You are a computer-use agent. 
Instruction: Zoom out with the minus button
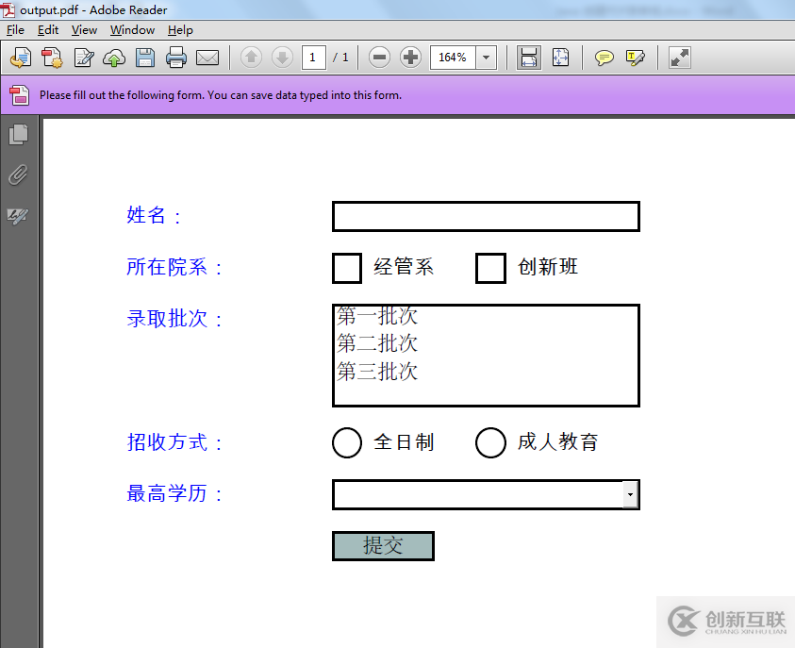(379, 58)
